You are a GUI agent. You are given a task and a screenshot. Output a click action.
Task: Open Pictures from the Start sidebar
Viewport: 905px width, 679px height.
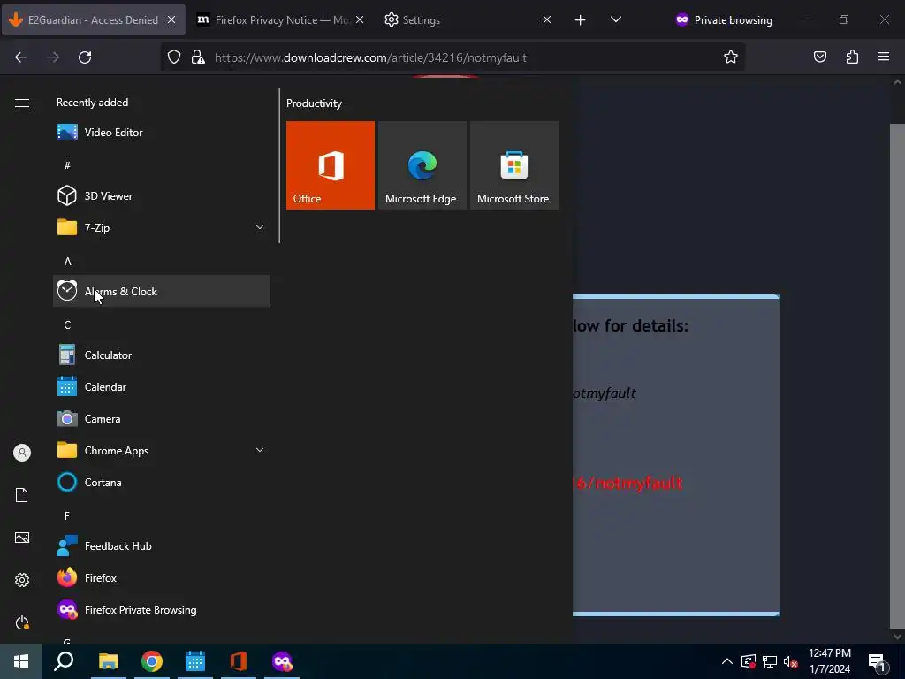click(x=22, y=538)
